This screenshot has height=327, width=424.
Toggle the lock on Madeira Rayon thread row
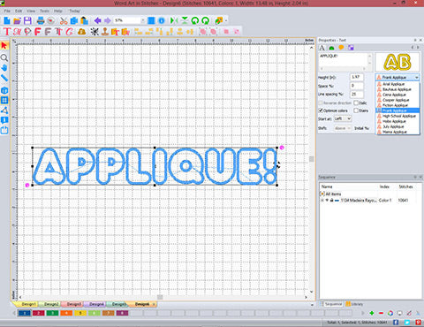point(332,201)
